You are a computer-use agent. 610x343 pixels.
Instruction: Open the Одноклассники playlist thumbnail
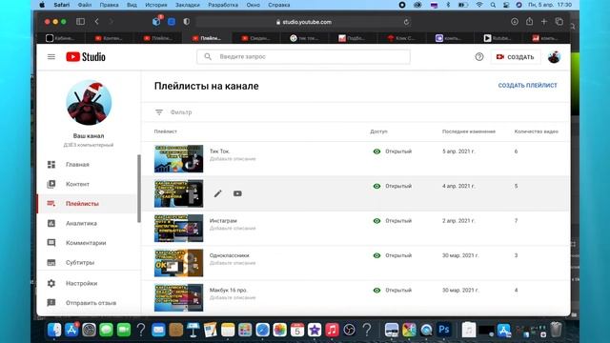coord(178,263)
